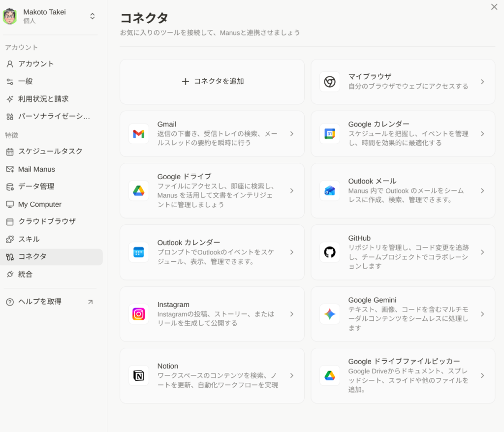Image resolution: width=504 pixels, height=432 pixels.
Task: Go to Mail Manus settings
Action: (36, 169)
